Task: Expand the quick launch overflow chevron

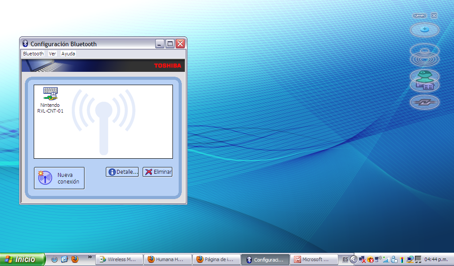Action: click(90, 257)
